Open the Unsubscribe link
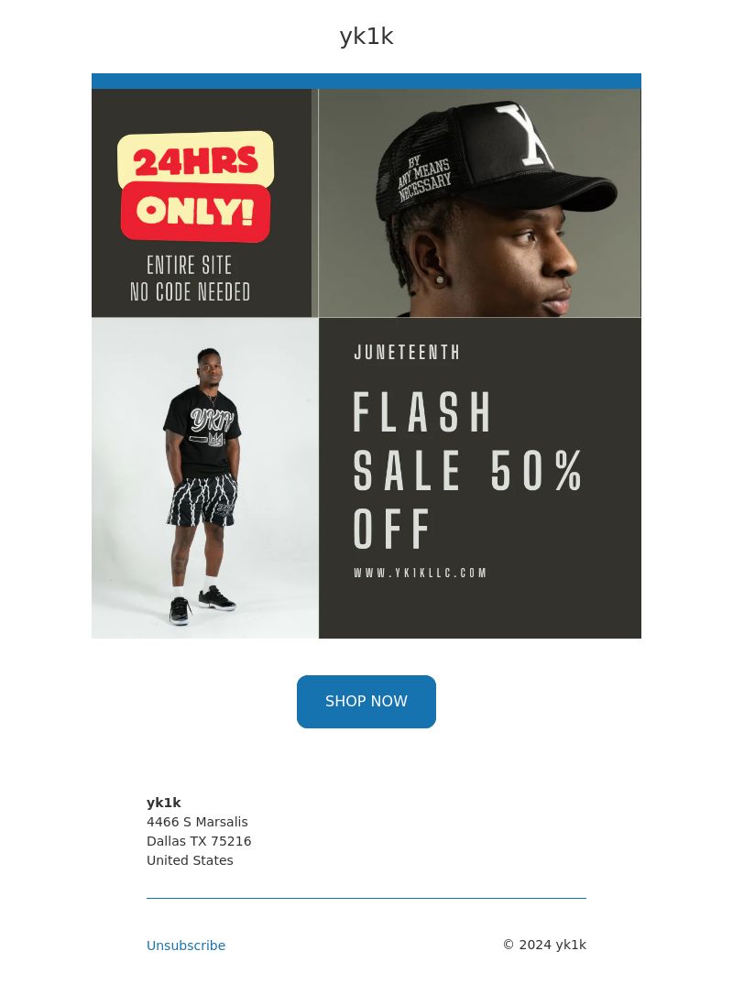This screenshot has height=984, width=733. (x=186, y=946)
